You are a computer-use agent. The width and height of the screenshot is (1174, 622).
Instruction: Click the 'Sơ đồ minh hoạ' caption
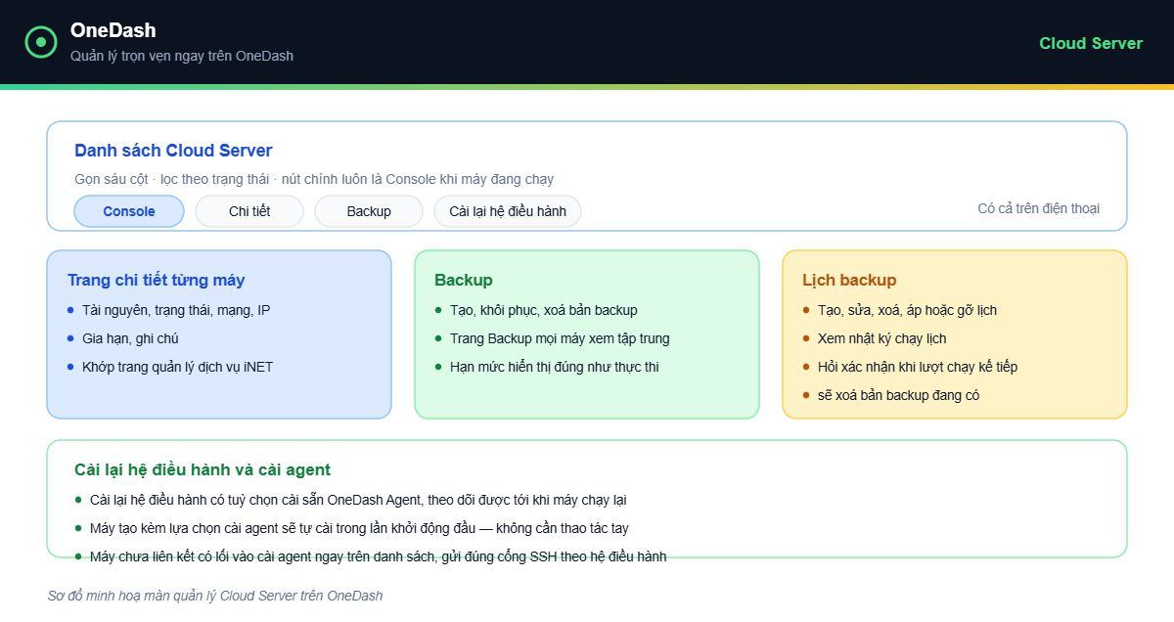[215, 596]
